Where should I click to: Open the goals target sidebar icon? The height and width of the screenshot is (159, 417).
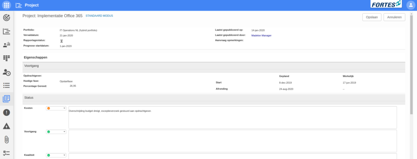pyautogui.click(x=7, y=18)
